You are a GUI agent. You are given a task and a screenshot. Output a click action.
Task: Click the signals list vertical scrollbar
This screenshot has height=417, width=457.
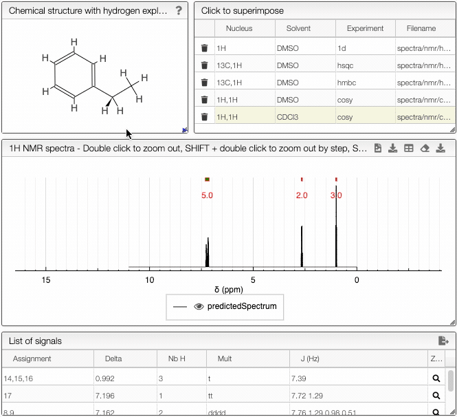(x=450, y=381)
